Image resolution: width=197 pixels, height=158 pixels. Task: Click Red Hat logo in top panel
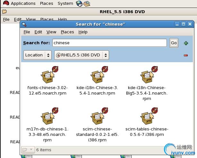pyautogui.click(x=6, y=3)
